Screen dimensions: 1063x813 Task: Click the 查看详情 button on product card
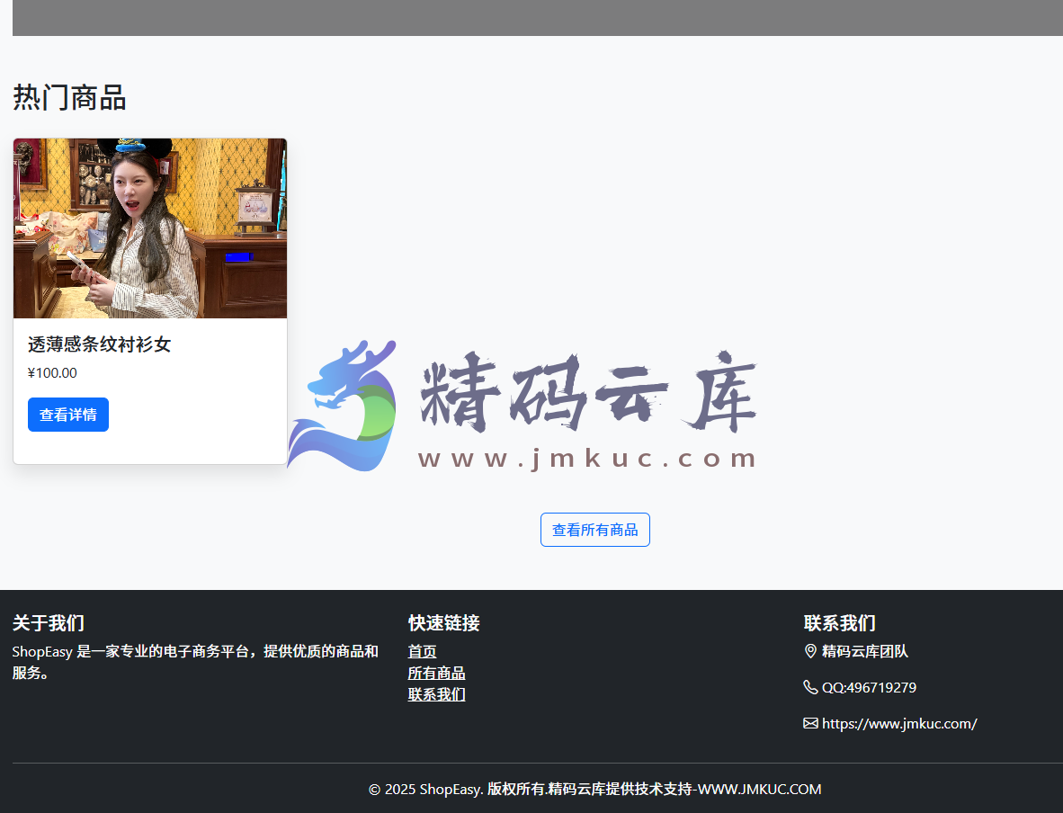[x=67, y=415]
